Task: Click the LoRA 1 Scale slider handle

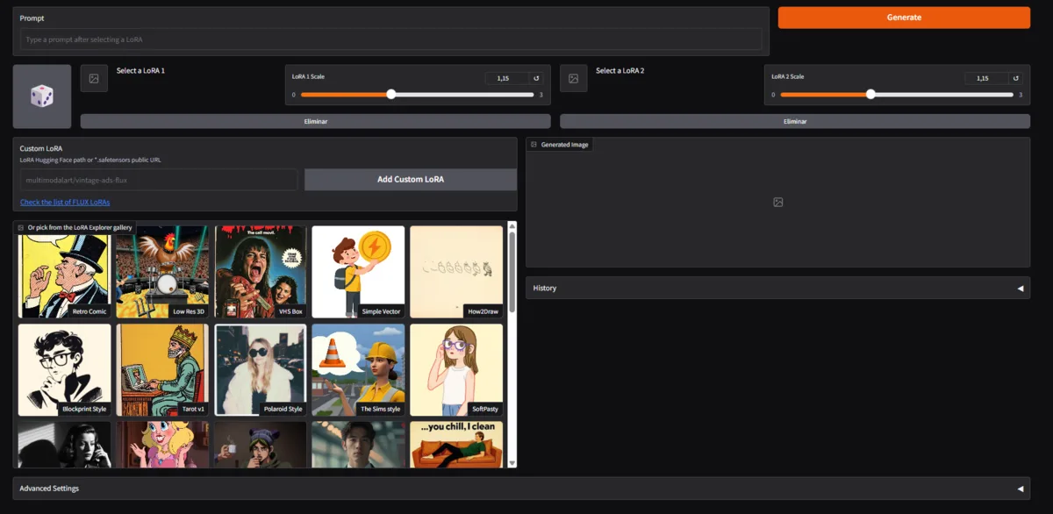Action: 391,95
